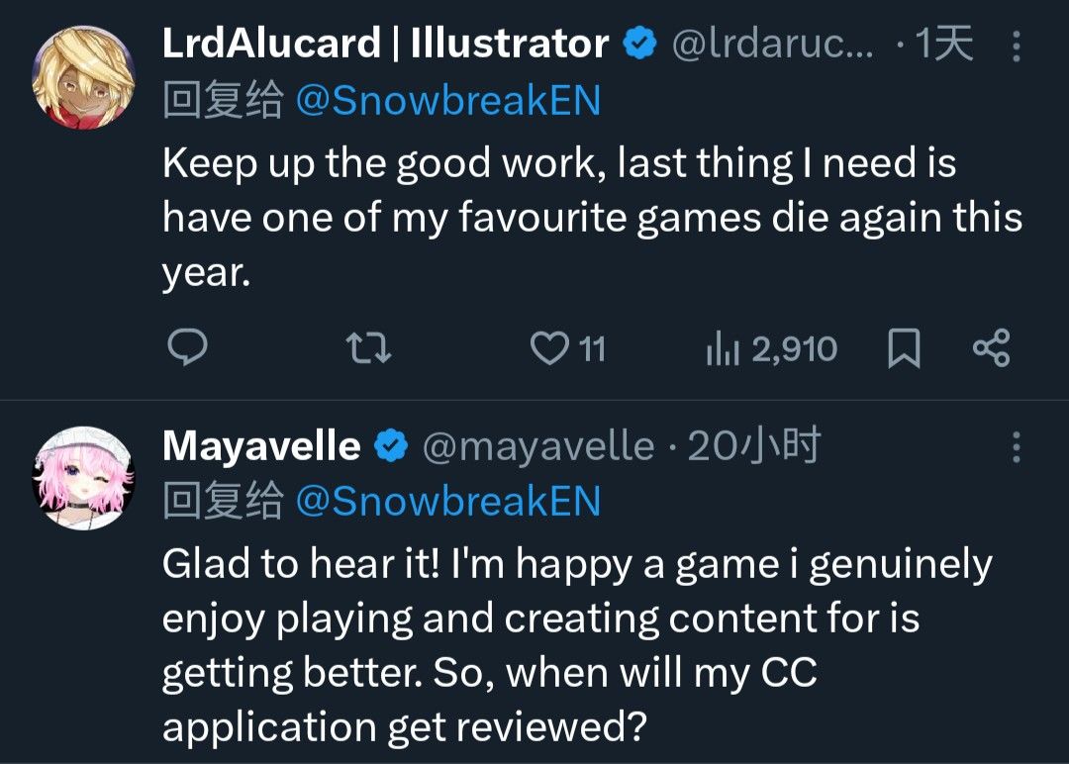This screenshot has height=764, width=1069.
Task: Open the 20小时 timestamp on Mayavelle's tweet
Action: pyautogui.click(x=754, y=447)
